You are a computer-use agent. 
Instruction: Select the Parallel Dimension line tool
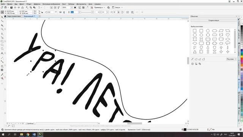pos(2,58)
